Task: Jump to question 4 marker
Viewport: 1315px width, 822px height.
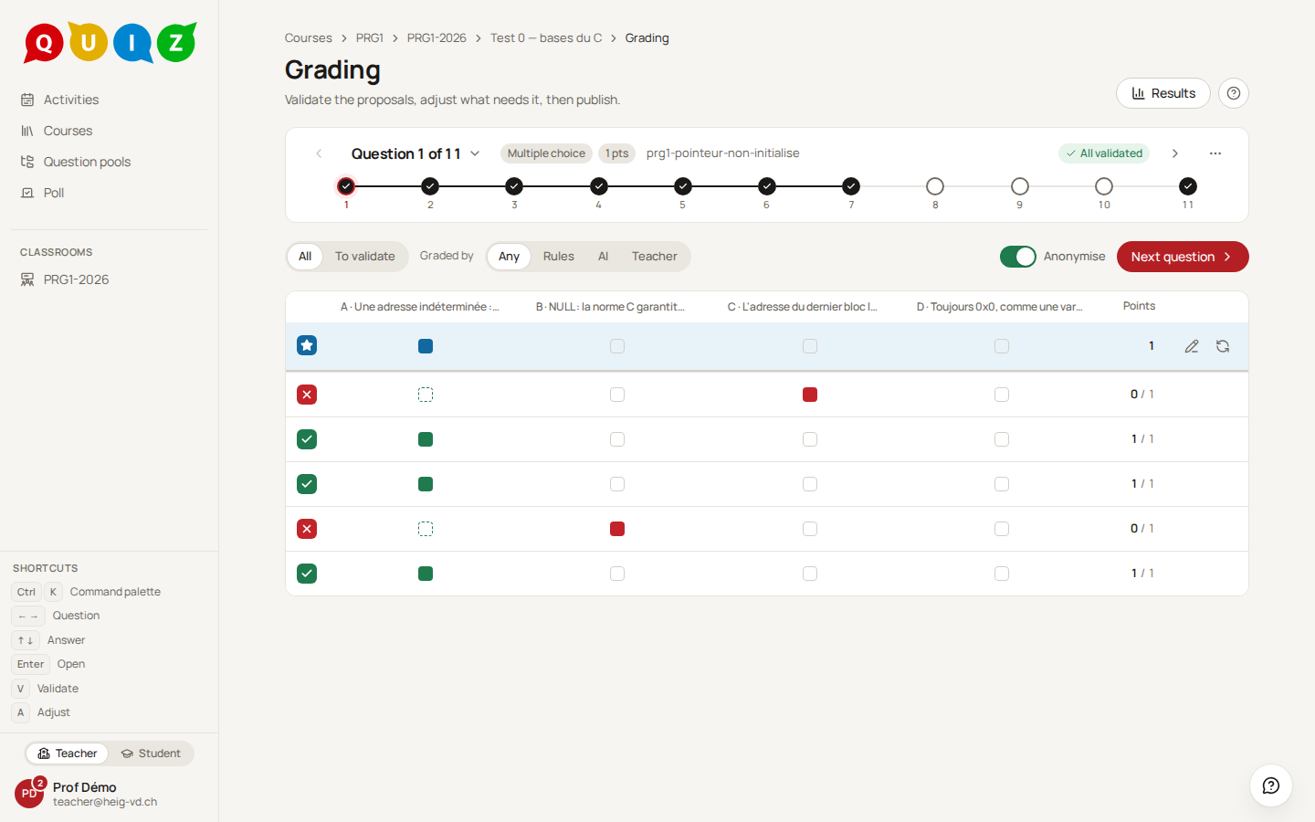Action: pyautogui.click(x=599, y=186)
